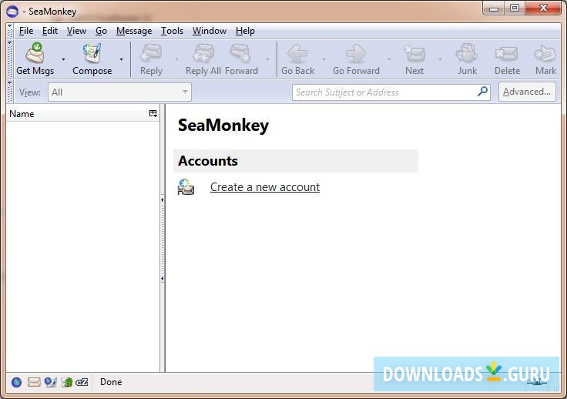Collapse the search bar using its left grippy

(x=10, y=92)
